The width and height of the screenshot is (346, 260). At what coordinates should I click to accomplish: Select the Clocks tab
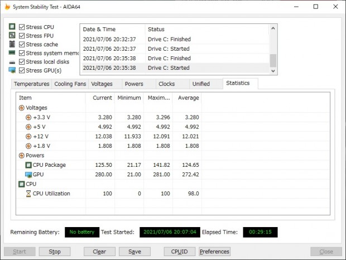pyautogui.click(x=166, y=84)
